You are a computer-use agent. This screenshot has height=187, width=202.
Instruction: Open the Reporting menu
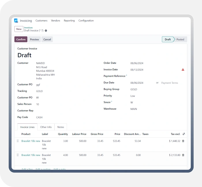[69, 20]
